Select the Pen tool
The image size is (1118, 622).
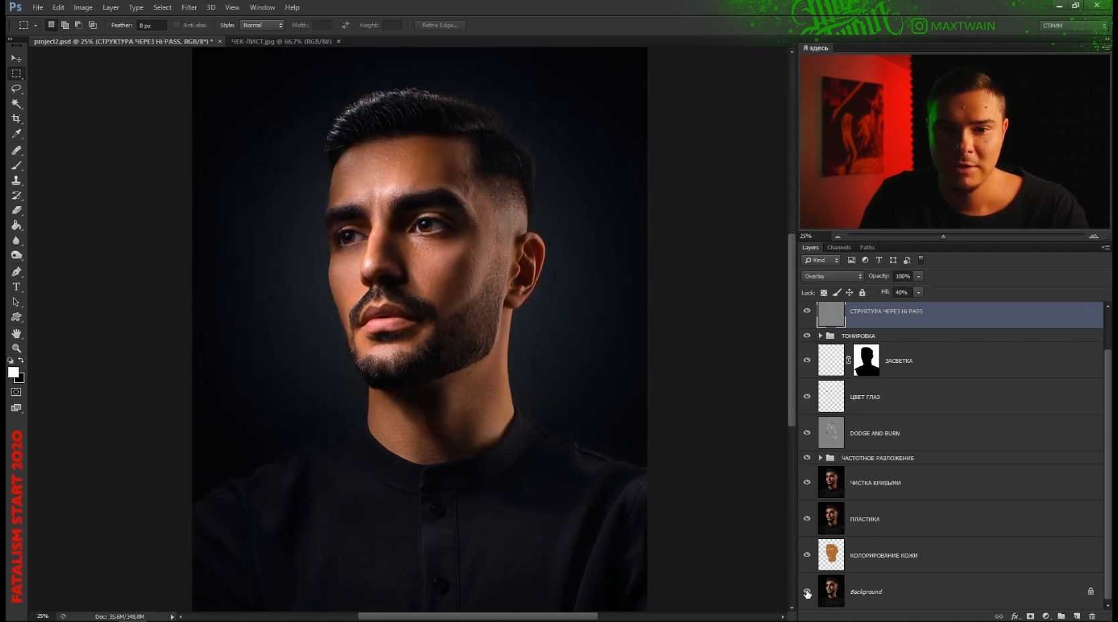pyautogui.click(x=16, y=272)
